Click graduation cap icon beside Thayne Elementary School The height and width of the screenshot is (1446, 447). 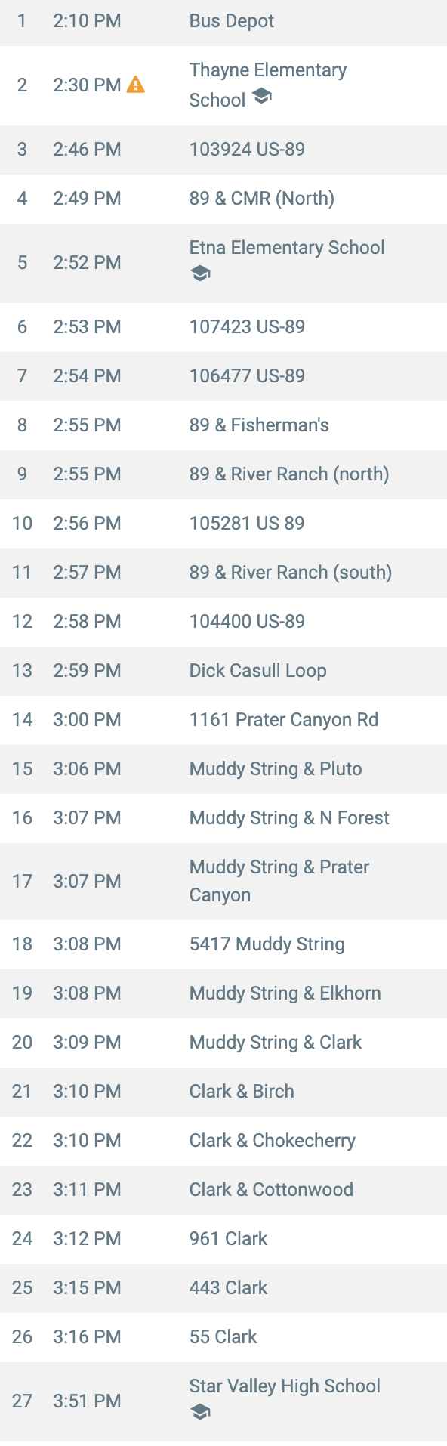[261, 96]
